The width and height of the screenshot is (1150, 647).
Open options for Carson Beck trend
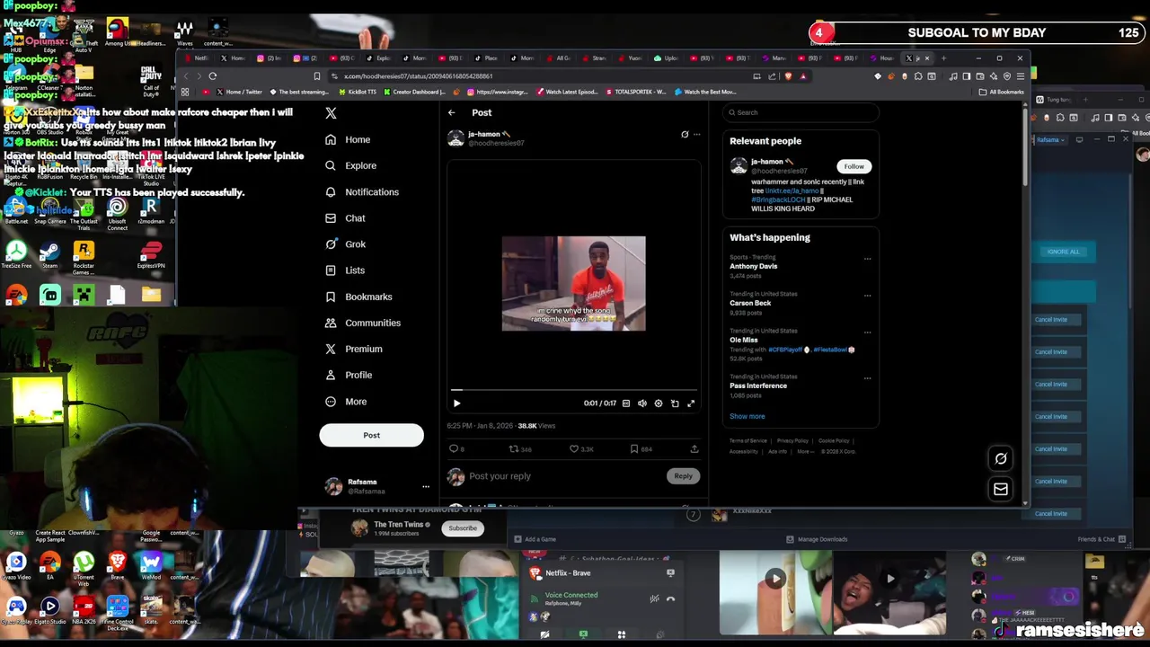(867, 295)
